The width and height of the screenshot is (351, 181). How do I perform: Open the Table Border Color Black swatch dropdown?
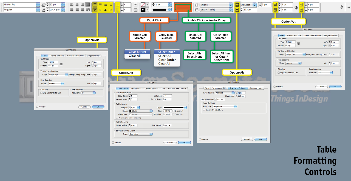tap(141, 111)
